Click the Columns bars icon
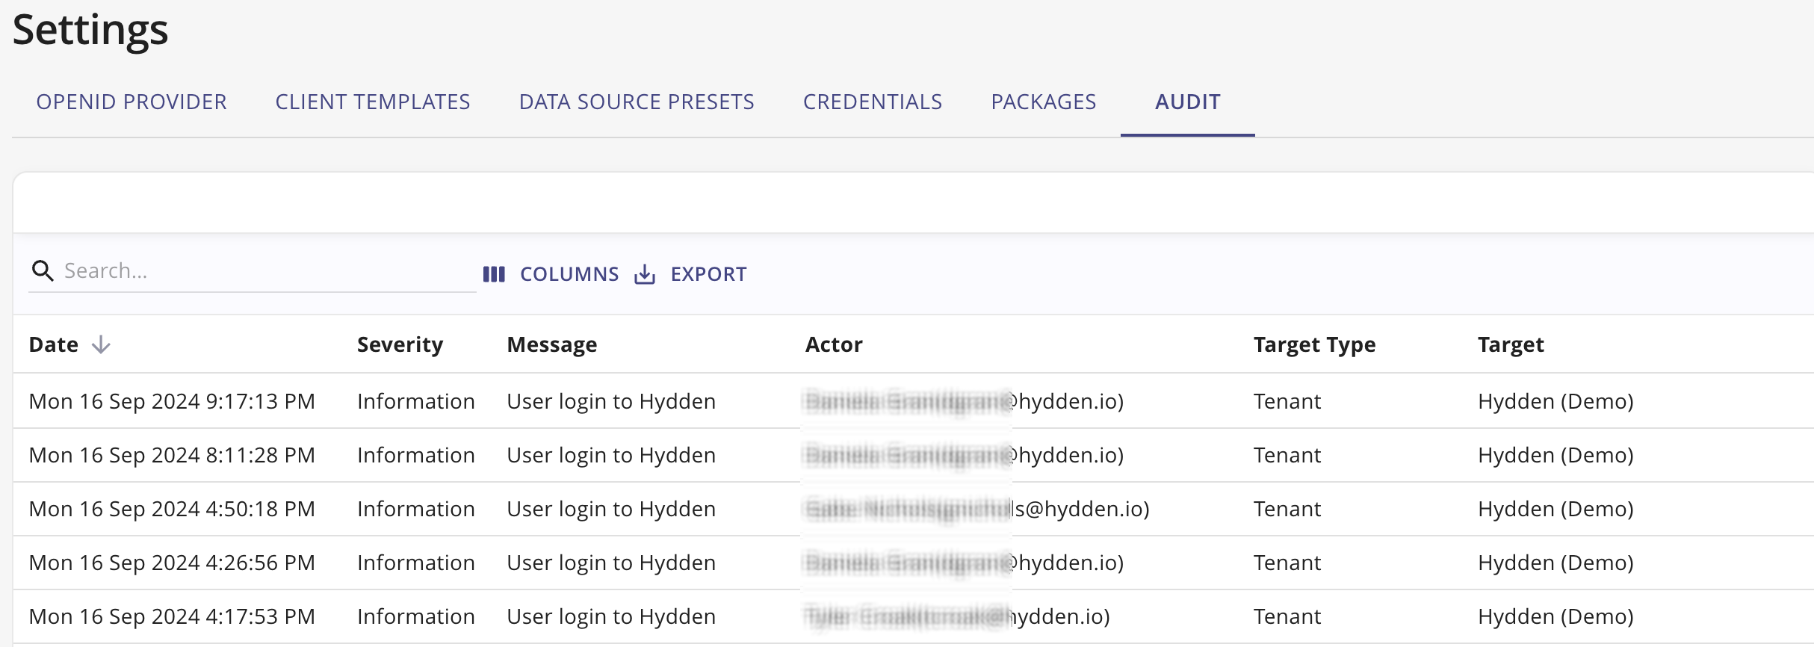 click(x=494, y=274)
